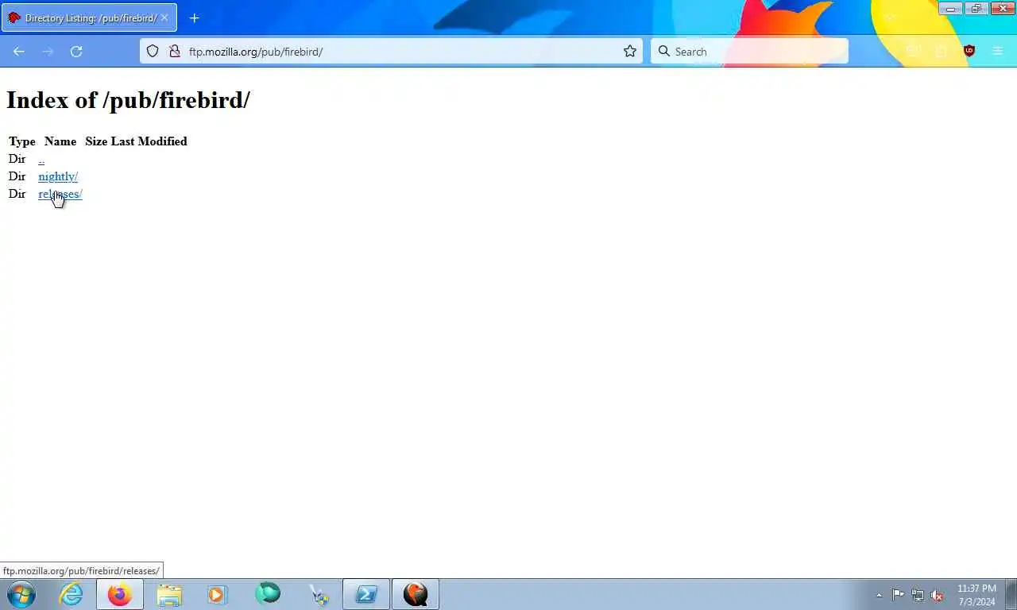Viewport: 1017px width, 610px height.
Task: Switch to Firefox in the taskbar
Action: click(120, 594)
